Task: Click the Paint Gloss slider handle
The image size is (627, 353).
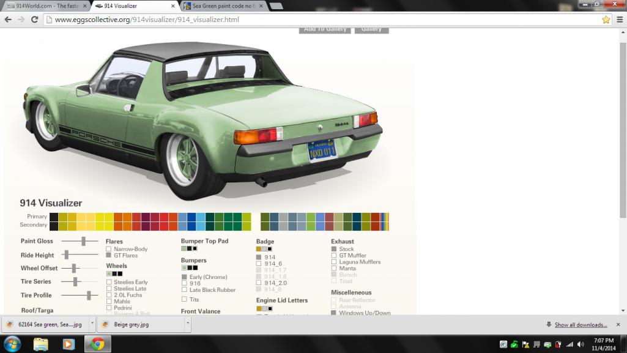Action: tap(84, 241)
